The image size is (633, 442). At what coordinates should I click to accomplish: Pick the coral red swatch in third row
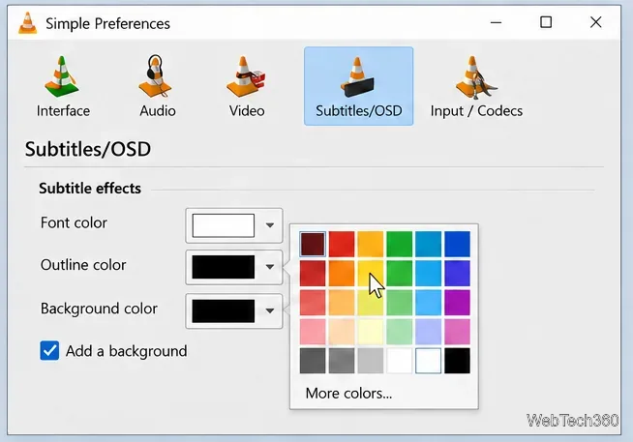pos(313,303)
